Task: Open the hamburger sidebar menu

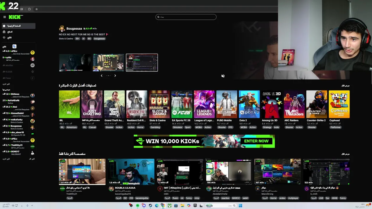Action: [x=4, y=17]
